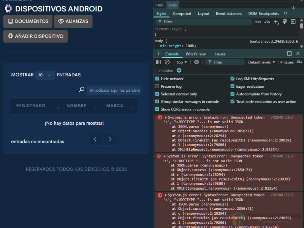
Task: Expand the top JavaScript context selector
Action: pos(182,62)
